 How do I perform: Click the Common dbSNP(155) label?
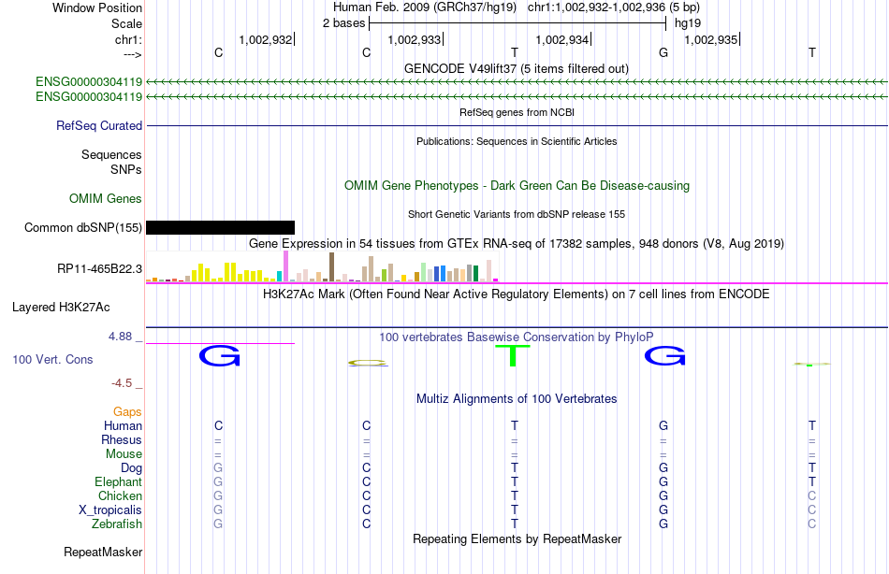[83, 228]
